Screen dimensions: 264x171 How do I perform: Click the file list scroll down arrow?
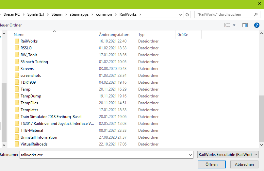coord(261,145)
